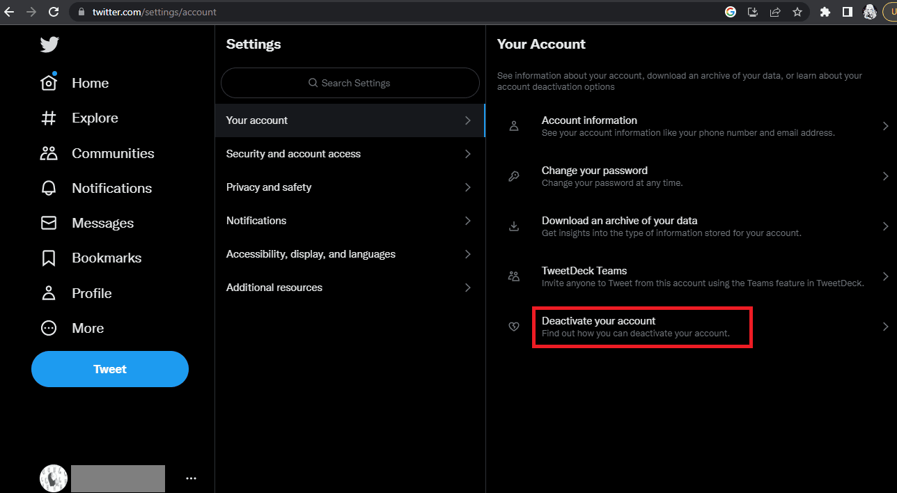The width and height of the screenshot is (897, 493).
Task: Expand Additional resources chevron
Action: pyautogui.click(x=468, y=288)
